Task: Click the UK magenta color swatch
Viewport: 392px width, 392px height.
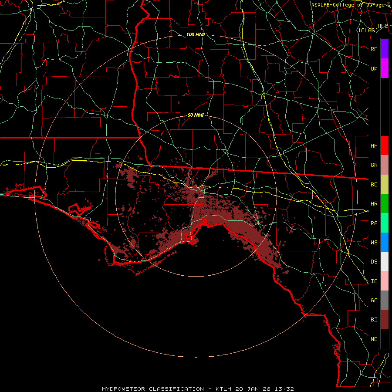Action: pos(385,68)
